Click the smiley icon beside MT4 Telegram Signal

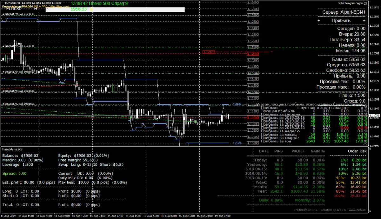[366, 3]
